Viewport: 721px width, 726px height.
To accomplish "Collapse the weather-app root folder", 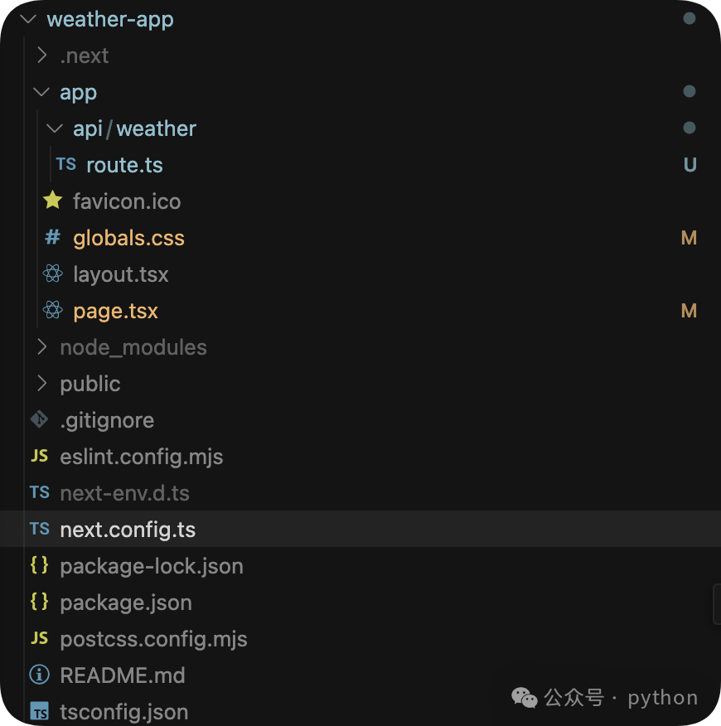I will click(x=27, y=18).
